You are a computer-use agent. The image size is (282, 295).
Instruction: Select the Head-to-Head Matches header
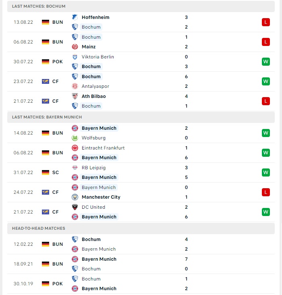pyautogui.click(x=141, y=229)
